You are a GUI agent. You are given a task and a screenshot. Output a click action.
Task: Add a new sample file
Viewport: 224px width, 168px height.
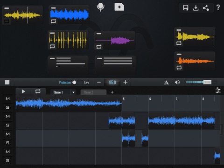pos(119,7)
